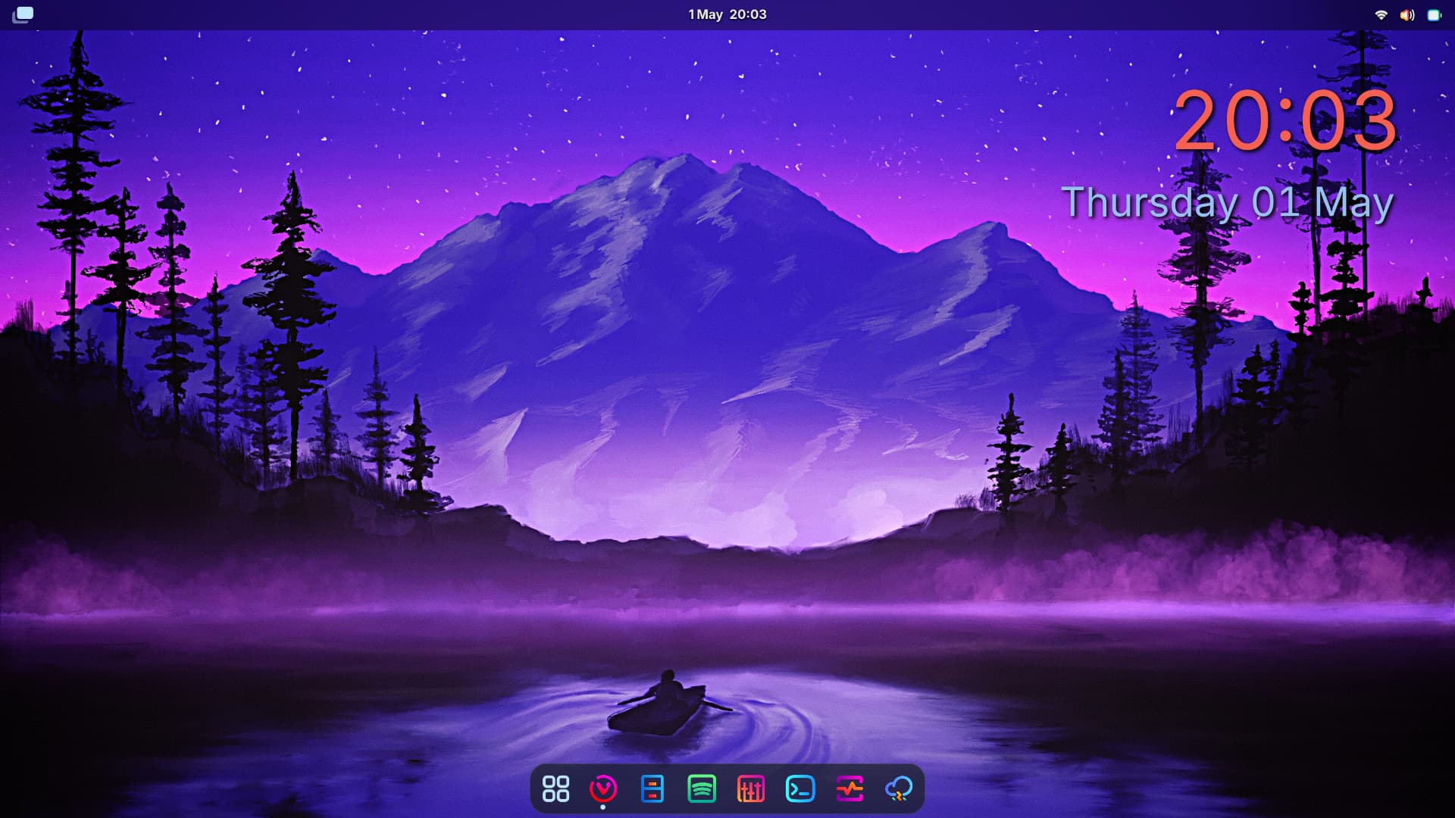1455x818 pixels.
Task: Open the terminal from the dock
Action: coord(800,788)
